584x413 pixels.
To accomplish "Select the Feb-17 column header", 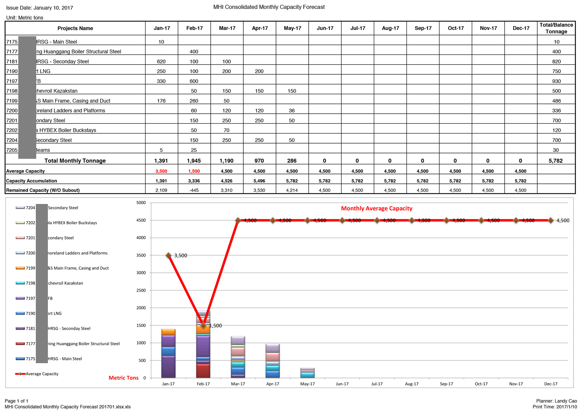I will (195, 28).
